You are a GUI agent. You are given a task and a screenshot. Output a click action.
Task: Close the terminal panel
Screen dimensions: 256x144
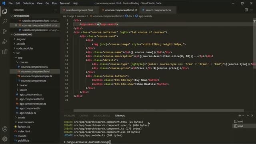click(252, 116)
